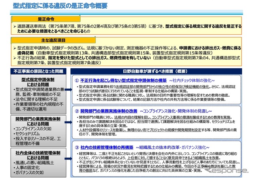
Task: Click the header 不正事案の原因となった問題
Action: coord(38,71)
